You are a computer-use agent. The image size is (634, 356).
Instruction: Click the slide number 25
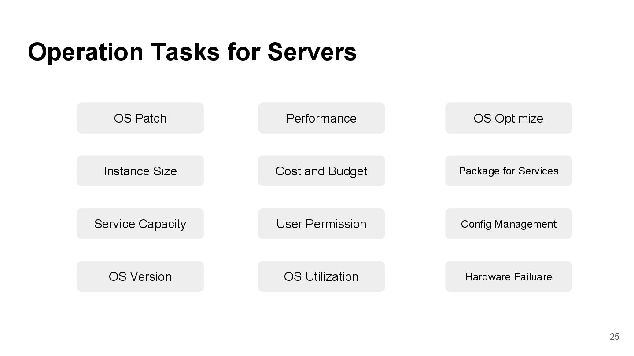click(614, 337)
